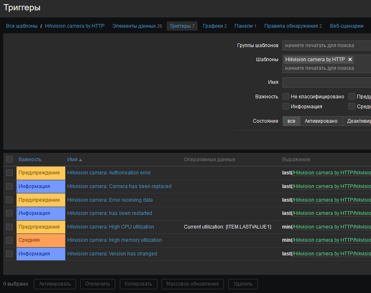
Task: Open the Camera has been replaced trigger
Action: (x=119, y=186)
